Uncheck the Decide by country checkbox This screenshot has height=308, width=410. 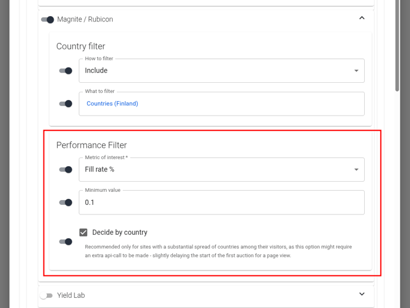pos(83,232)
